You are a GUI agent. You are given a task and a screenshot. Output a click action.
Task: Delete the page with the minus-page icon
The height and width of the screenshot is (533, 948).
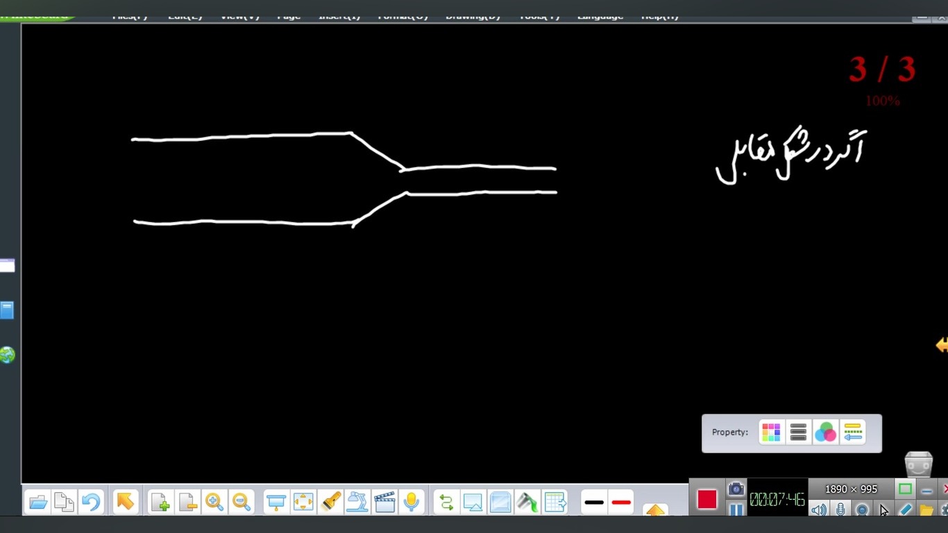point(187,501)
